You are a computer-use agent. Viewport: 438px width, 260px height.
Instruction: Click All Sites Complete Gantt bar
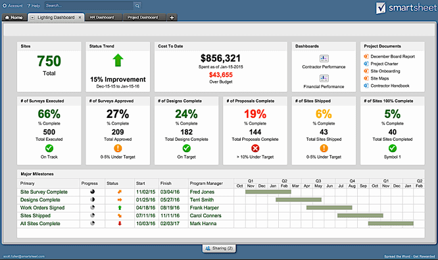391,223
